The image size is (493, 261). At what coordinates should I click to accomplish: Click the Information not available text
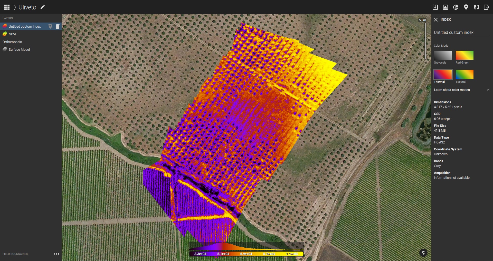(452, 178)
